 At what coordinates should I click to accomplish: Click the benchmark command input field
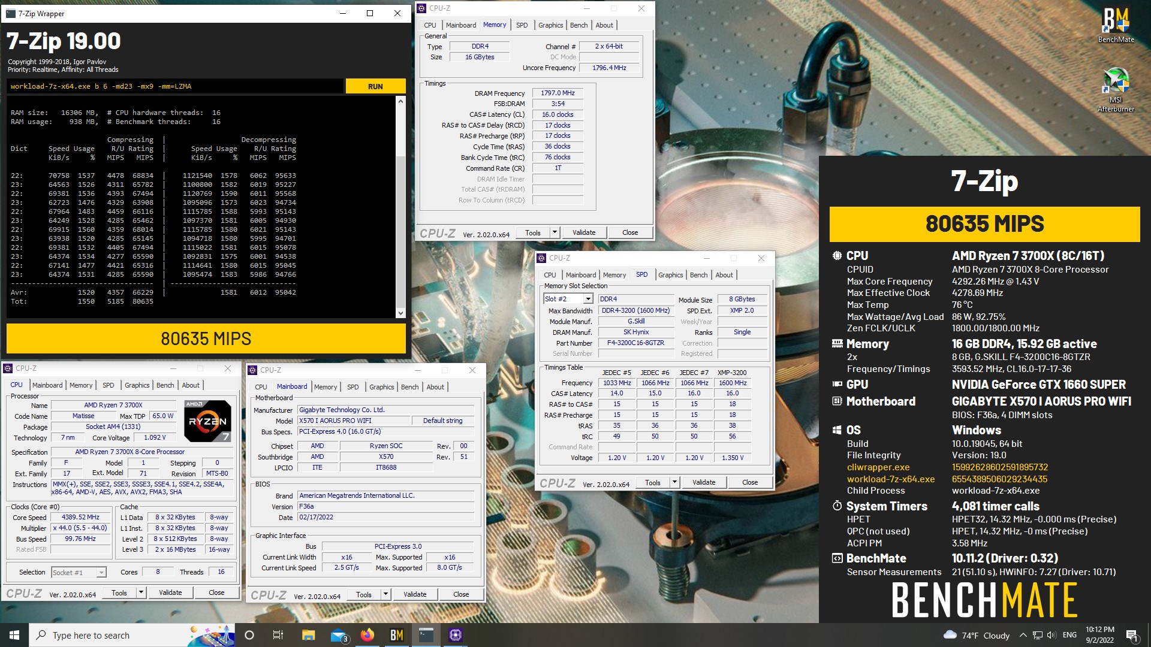(x=175, y=86)
